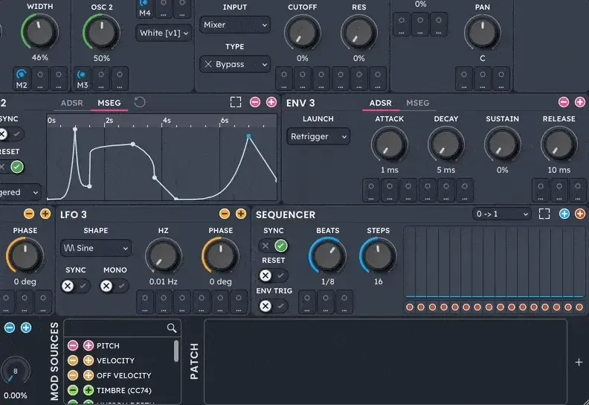This screenshot has height=405, width=589.
Task: Click the pink minus icon in the ENV 3 header
Action: coord(564,102)
